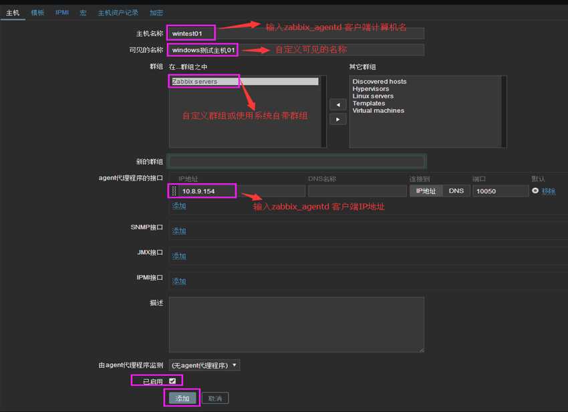The width and height of the screenshot is (568, 412).
Task: Click the 可见的名称 input field
Action: (296, 50)
